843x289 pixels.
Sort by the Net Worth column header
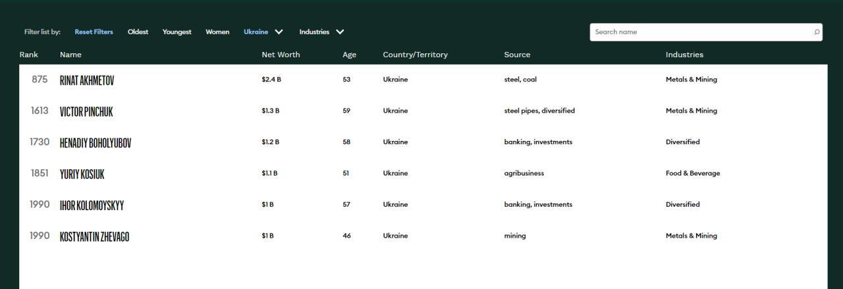pos(281,55)
